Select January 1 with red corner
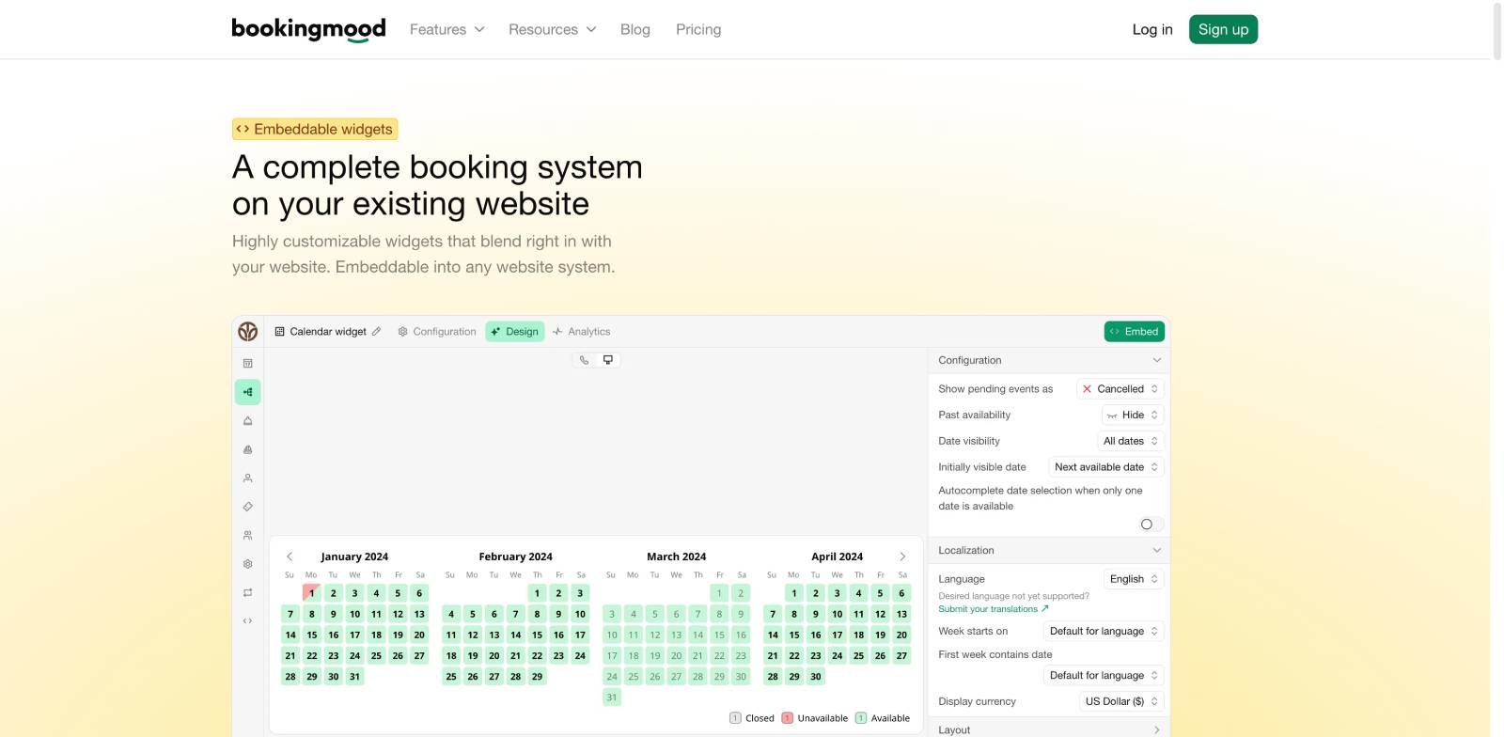 (311, 593)
